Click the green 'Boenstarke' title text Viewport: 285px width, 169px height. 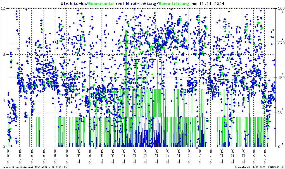(101, 4)
